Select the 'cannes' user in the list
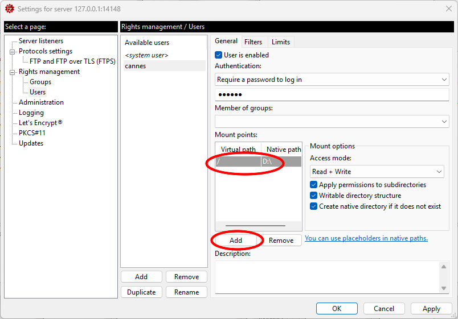Image resolution: width=458 pixels, height=319 pixels. click(136, 66)
